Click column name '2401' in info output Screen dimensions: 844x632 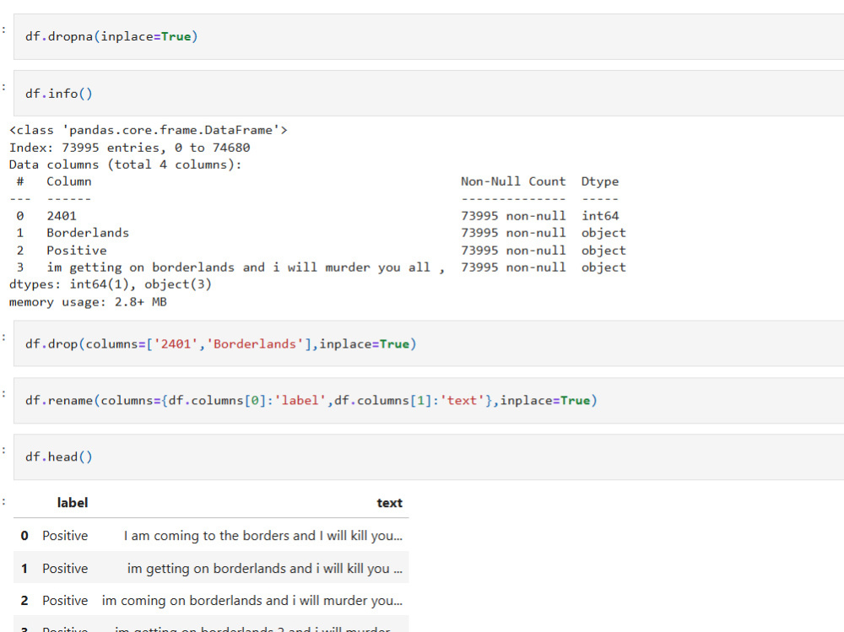62,216
